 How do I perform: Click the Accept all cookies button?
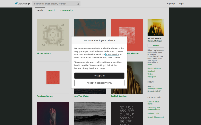click(x=99, y=76)
